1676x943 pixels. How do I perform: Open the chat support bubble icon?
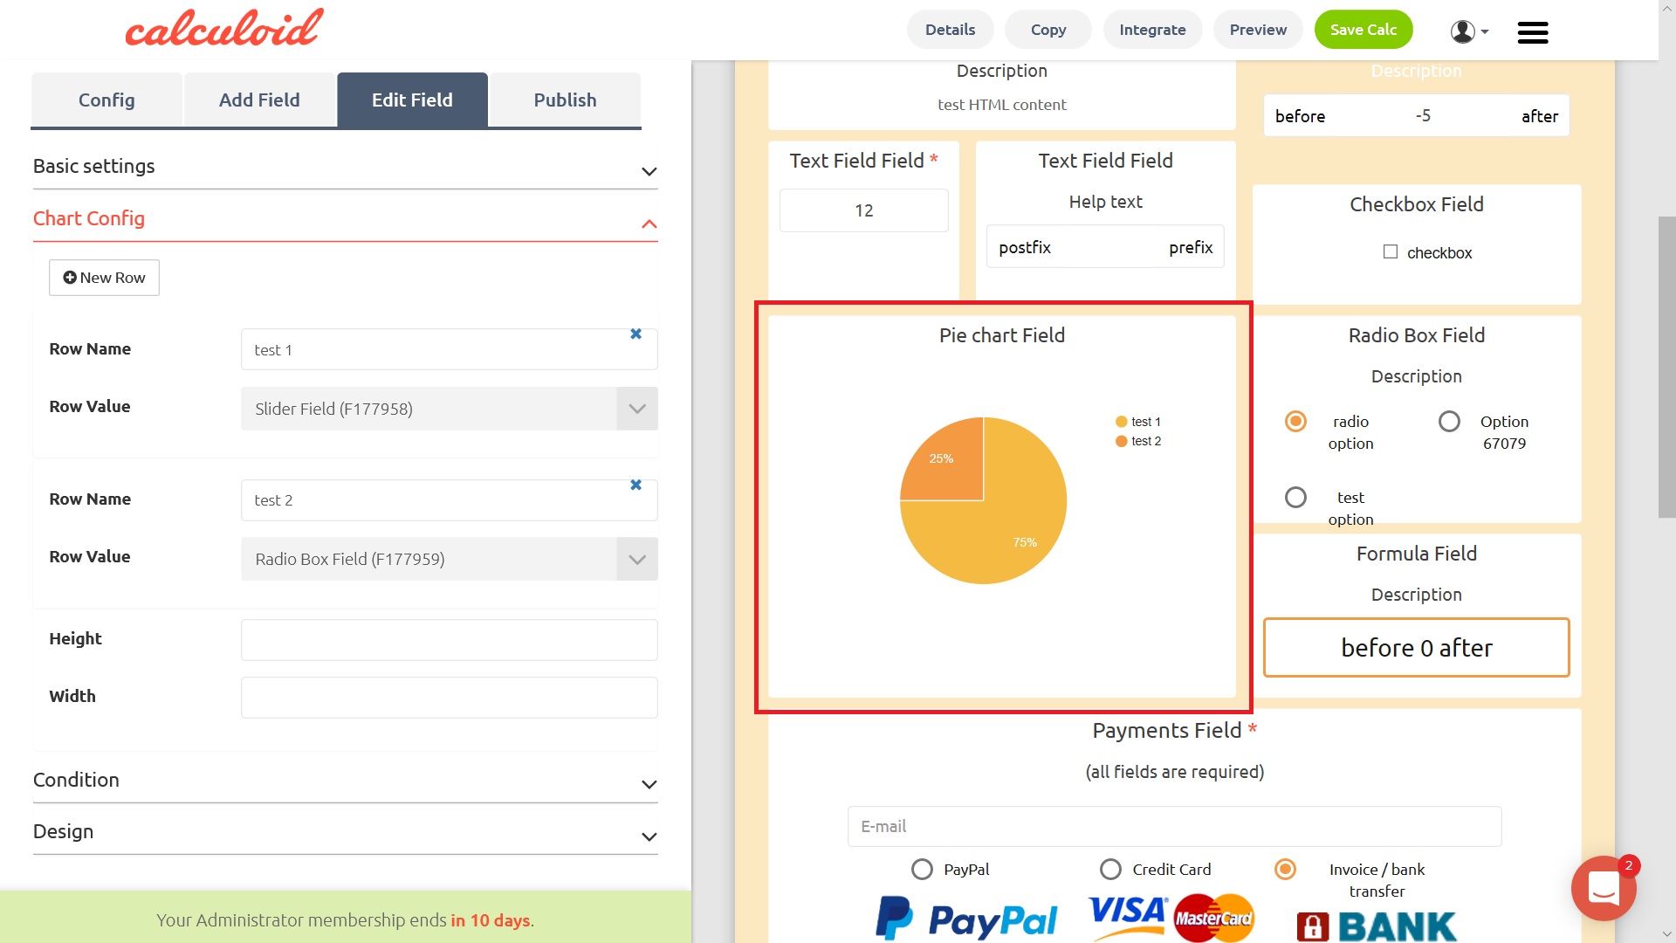pyautogui.click(x=1603, y=888)
